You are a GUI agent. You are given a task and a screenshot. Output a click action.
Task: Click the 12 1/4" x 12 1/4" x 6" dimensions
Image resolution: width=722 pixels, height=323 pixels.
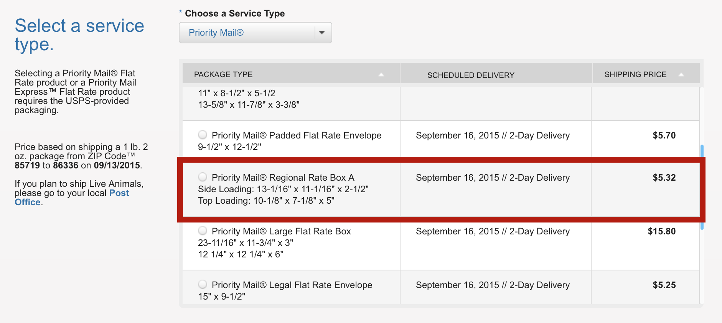point(241,254)
